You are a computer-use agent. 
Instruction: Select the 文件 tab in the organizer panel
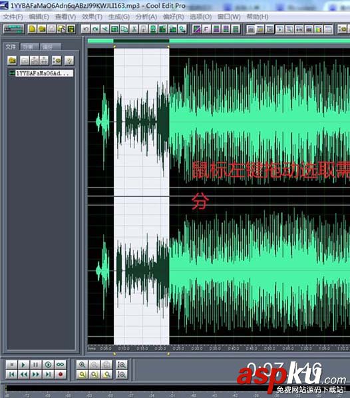[x=11, y=47]
